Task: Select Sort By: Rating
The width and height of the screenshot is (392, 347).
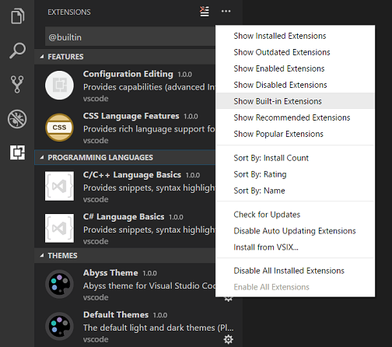Action: (x=295, y=174)
